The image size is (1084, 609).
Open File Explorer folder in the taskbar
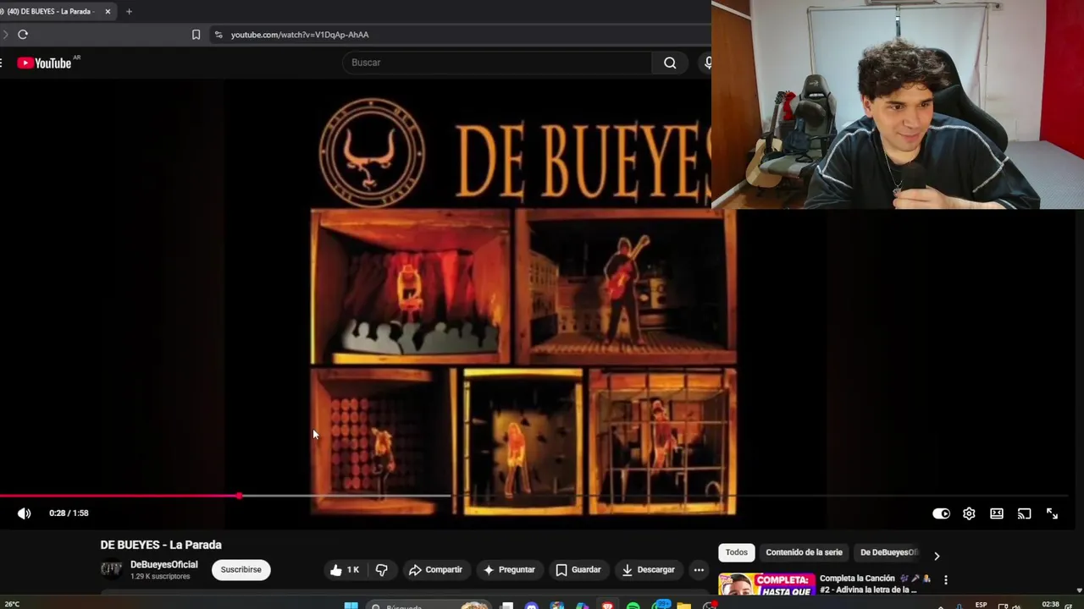pyautogui.click(x=683, y=606)
